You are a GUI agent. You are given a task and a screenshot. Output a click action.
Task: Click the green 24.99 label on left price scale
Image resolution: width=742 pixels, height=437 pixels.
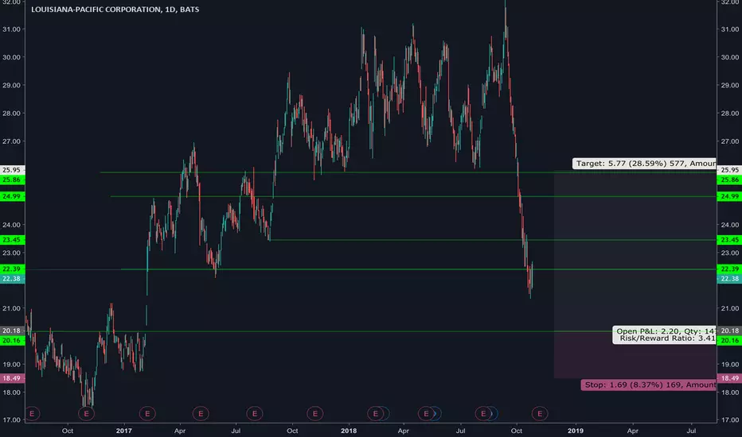click(12, 196)
